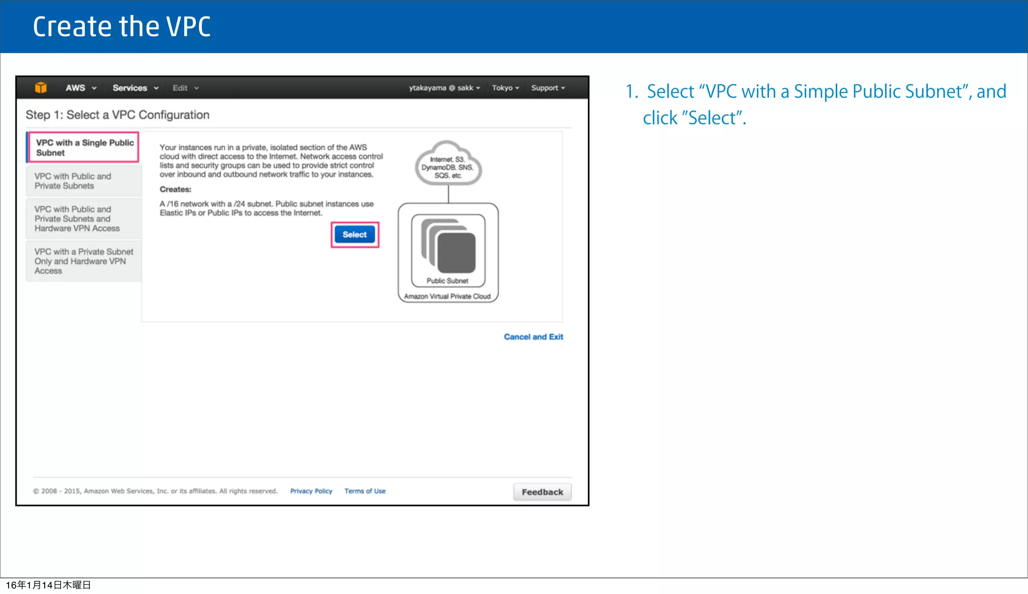Click the /16 network description paragraph
Viewport: 1028px width, 594px height.
point(267,208)
